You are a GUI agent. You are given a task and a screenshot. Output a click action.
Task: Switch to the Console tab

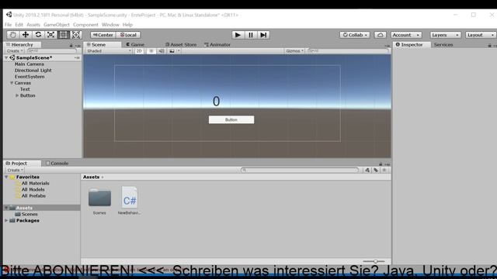point(57,164)
